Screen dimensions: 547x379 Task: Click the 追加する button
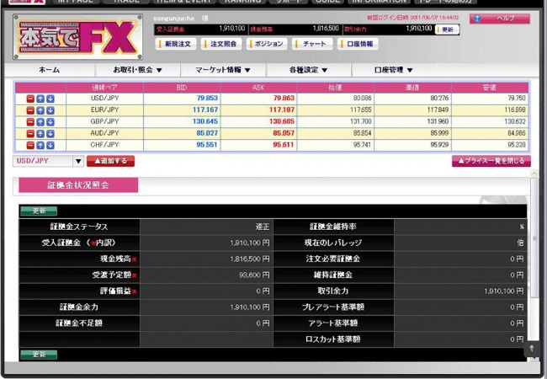tap(110, 161)
